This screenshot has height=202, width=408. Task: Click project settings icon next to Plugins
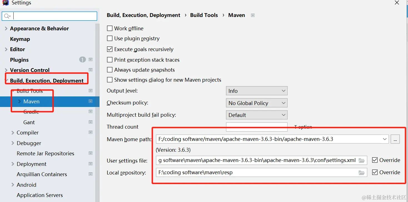tap(90, 59)
